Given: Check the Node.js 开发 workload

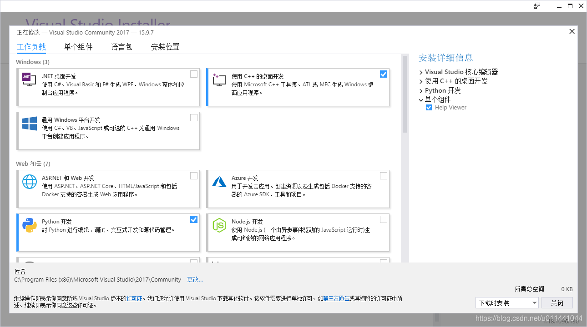Looking at the screenshot, I should tap(384, 219).
